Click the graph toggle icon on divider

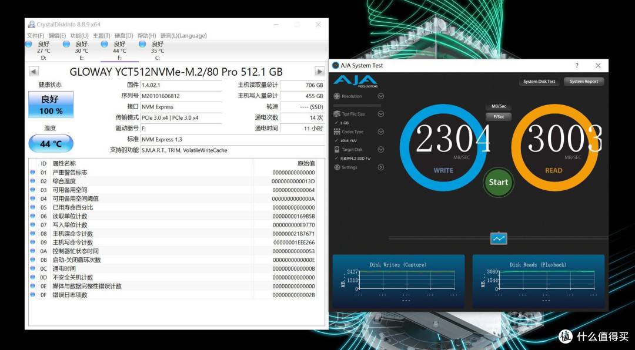(x=499, y=238)
